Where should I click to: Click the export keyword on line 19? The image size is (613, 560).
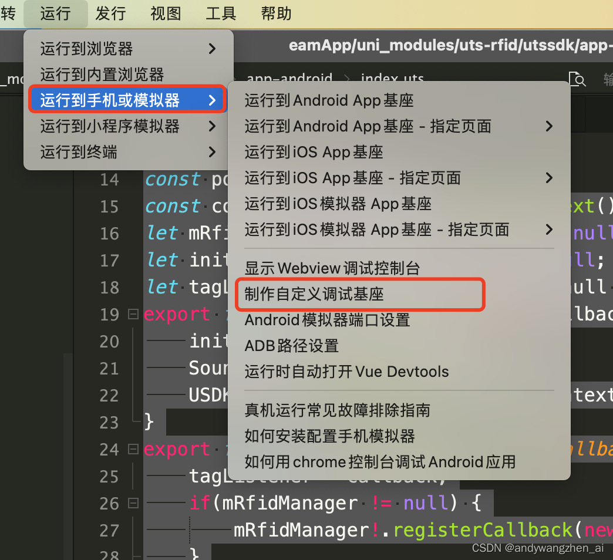pyautogui.click(x=177, y=315)
